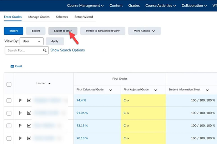Expand the Course Activities menu
Viewport: 217px width, 144px height.
tap(161, 6)
